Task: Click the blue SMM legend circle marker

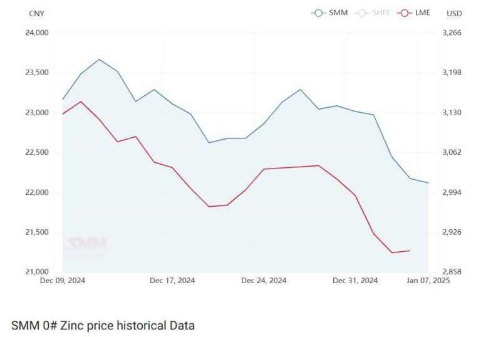Action: coord(319,13)
